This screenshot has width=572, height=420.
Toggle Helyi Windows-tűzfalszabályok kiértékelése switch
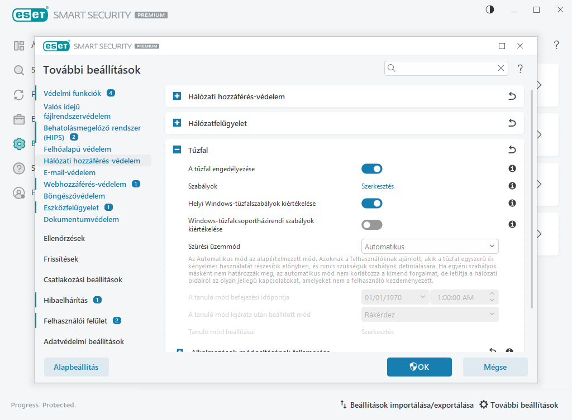point(371,203)
